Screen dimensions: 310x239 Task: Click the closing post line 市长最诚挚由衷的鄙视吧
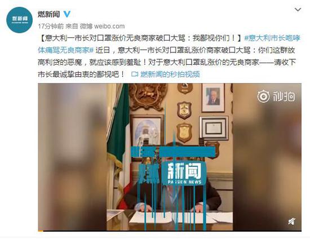(81, 74)
